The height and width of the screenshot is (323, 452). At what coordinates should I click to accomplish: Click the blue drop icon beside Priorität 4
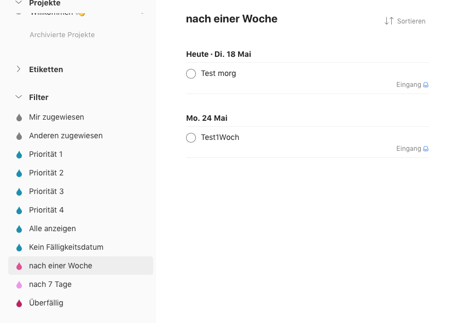(x=19, y=210)
